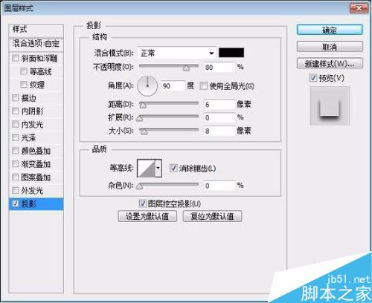Click the 不透明度 opacity slider handle
The image size is (372, 303).
tap(186, 68)
